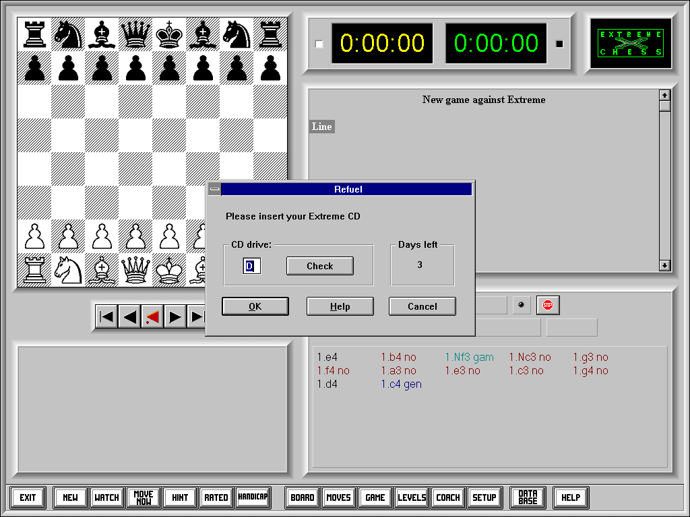Open the DATA BASE toolbar button
The width and height of the screenshot is (690, 517).
coord(528,497)
